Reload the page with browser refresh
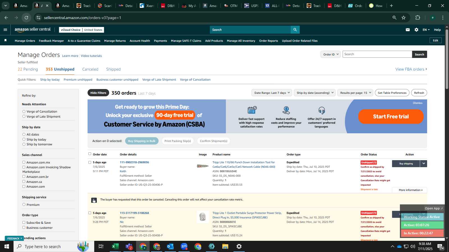 [26, 18]
